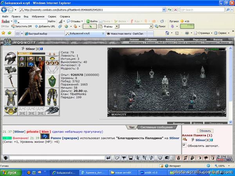Open the smiley emoticon picker
The height and width of the screenshot is (176, 235).
pos(160,158)
